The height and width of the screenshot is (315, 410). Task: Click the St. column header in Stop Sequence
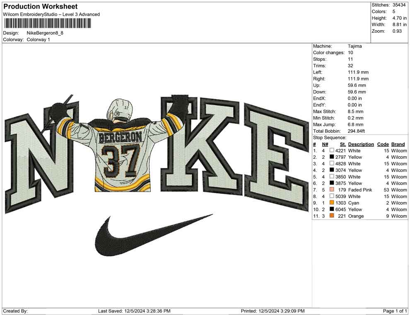tap(342, 144)
